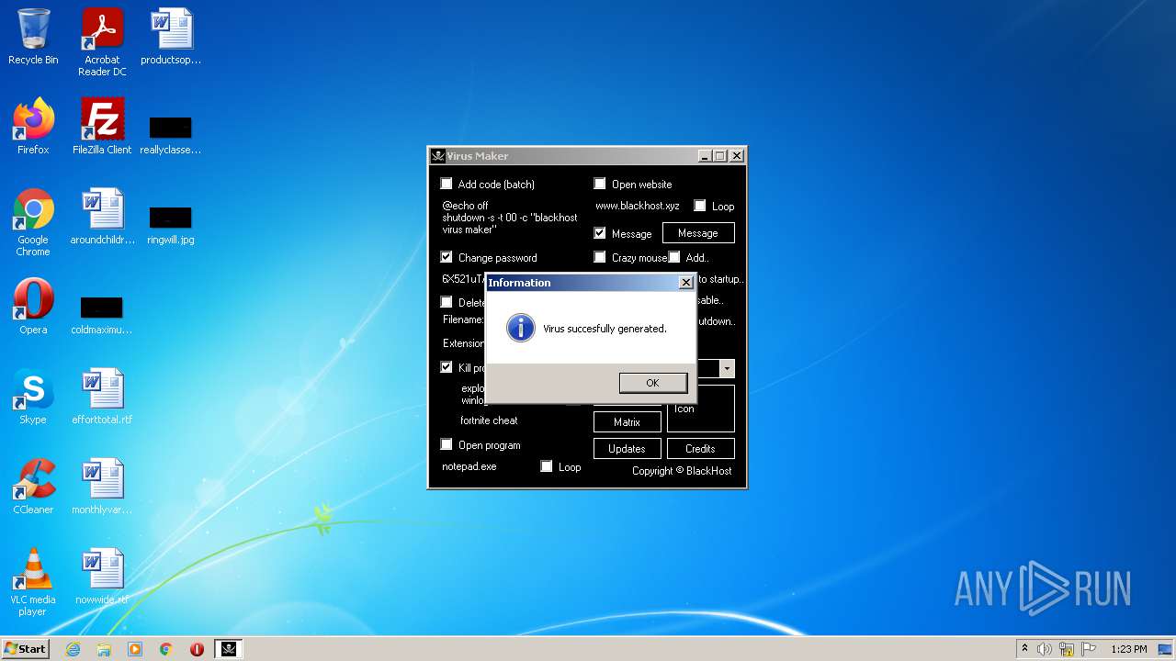The height and width of the screenshot is (661, 1176).
Task: Open FileZilla Client shortcut
Action: click(x=102, y=127)
